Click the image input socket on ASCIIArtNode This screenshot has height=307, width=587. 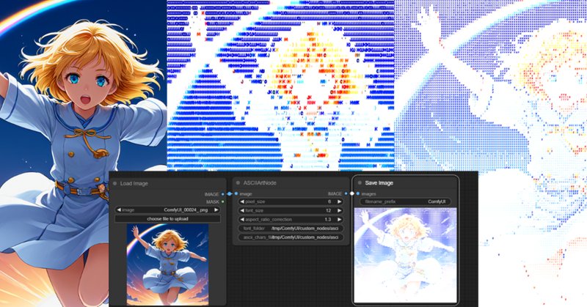point(236,193)
